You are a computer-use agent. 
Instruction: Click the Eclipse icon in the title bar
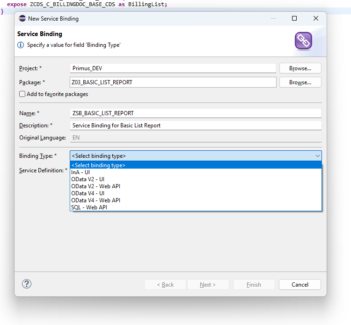pyautogui.click(x=22, y=18)
